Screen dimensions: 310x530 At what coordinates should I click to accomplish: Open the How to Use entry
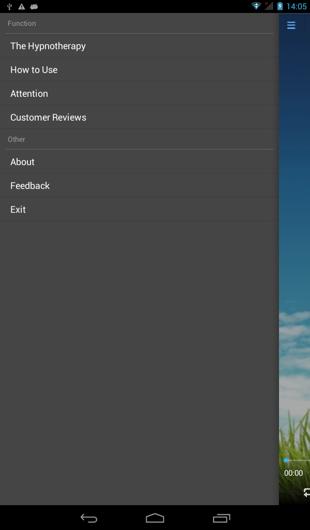(139, 70)
